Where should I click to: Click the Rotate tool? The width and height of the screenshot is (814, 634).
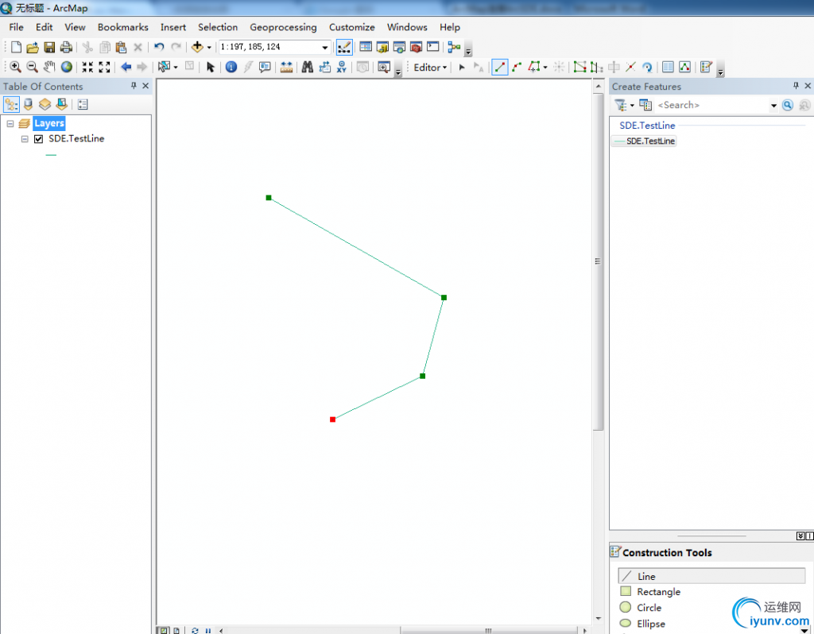[x=647, y=67]
